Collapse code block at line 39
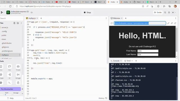Viewport: 180px width, 101px height. pyautogui.click(x=30, y=58)
